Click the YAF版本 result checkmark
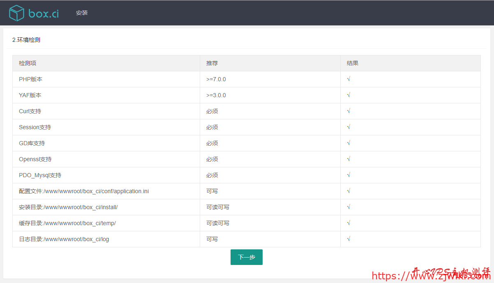The image size is (494, 283). (349, 95)
